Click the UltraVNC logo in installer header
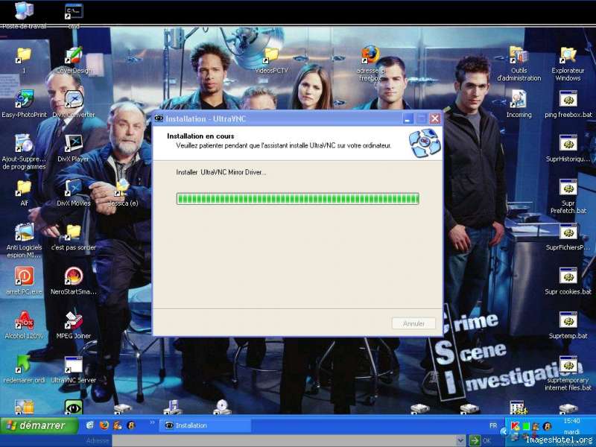 425,143
